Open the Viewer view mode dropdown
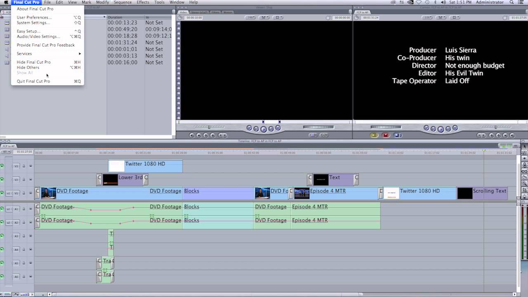The image size is (528, 297). click(278, 18)
